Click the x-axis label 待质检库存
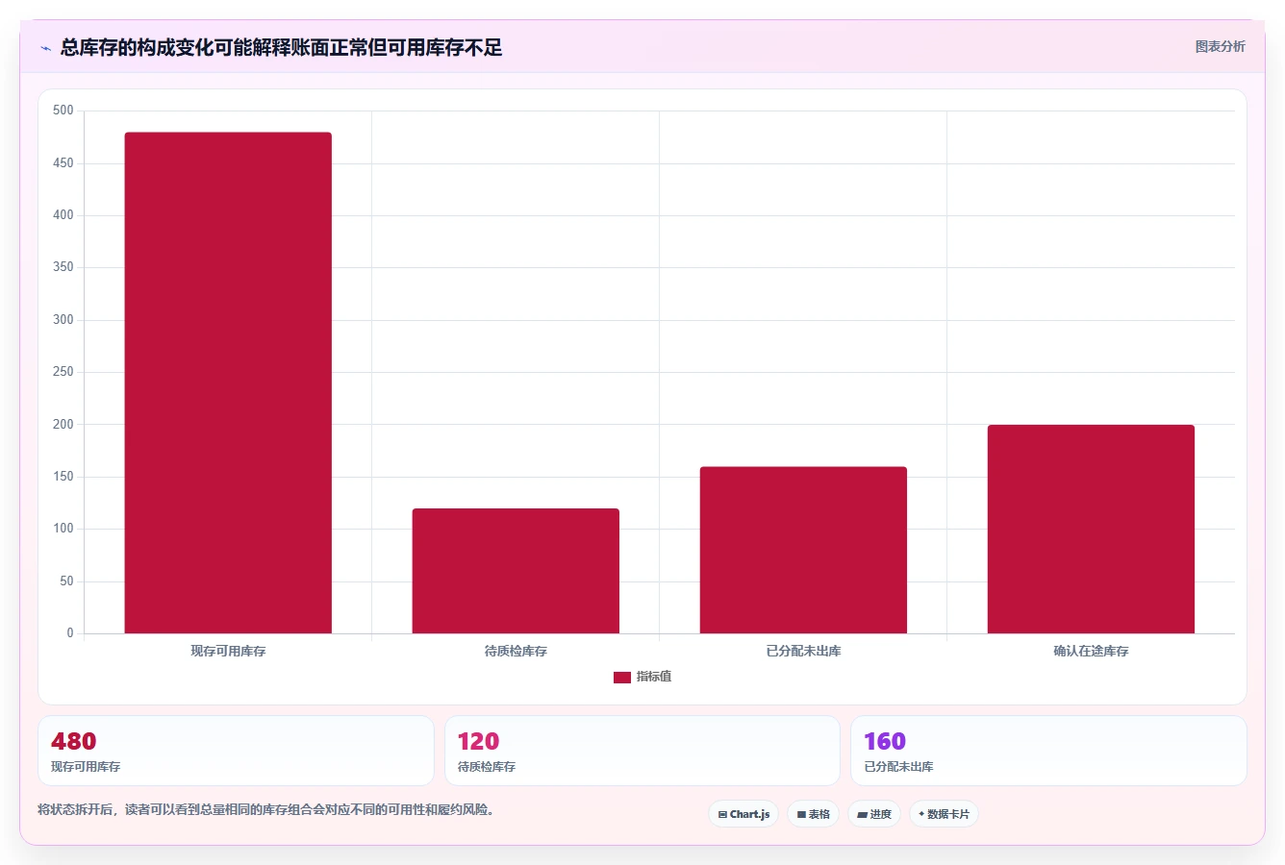Screen dimensions: 1285x865 (516, 651)
